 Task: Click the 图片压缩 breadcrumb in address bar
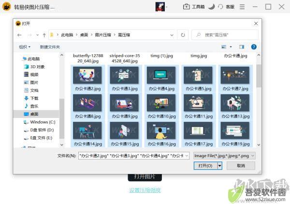tap(103, 35)
